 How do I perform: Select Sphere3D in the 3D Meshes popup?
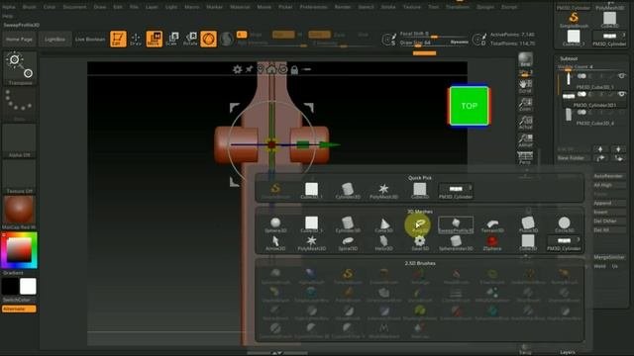tap(275, 224)
